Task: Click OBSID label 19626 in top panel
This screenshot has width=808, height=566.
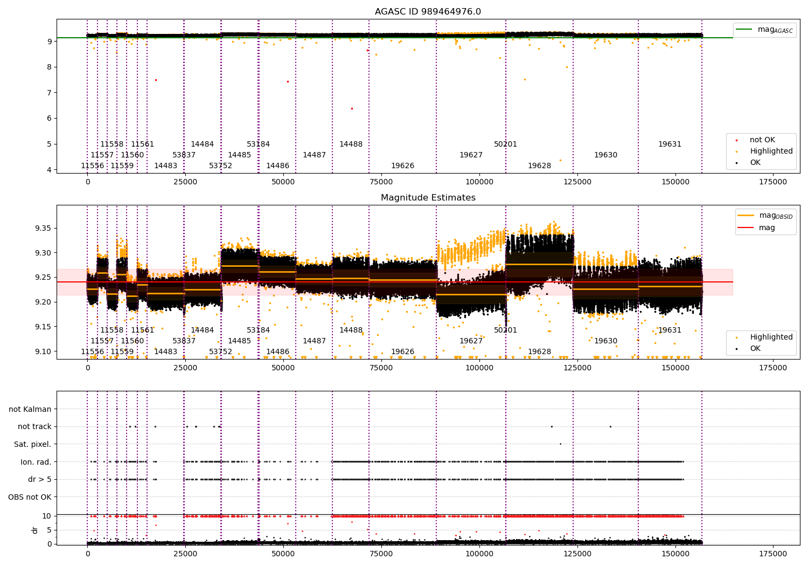Action: [403, 166]
